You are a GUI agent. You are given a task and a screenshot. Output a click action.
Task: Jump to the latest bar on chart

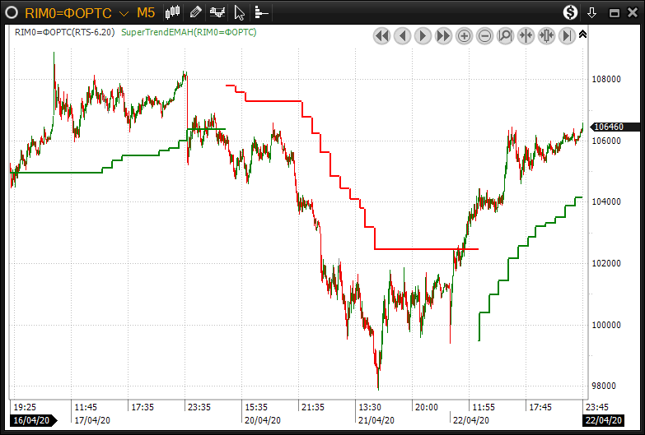coord(567,35)
